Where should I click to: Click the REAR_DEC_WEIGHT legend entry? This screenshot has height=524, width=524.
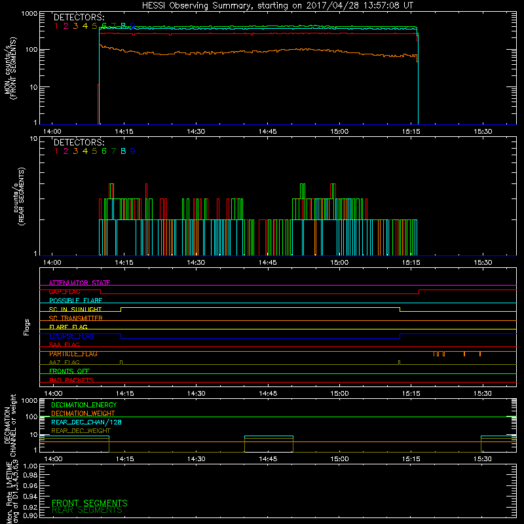pyautogui.click(x=81, y=431)
